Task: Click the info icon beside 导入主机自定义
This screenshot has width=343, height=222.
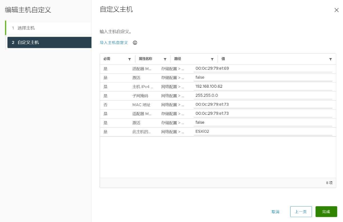Action: (x=135, y=43)
